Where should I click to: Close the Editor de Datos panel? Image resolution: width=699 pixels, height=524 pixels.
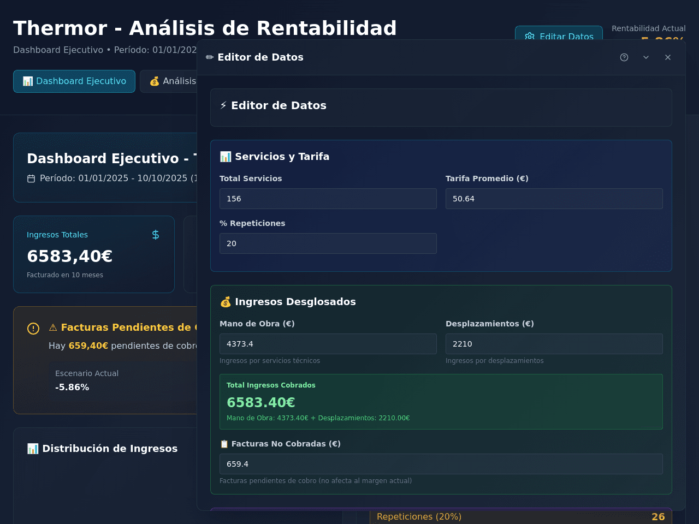tap(668, 57)
